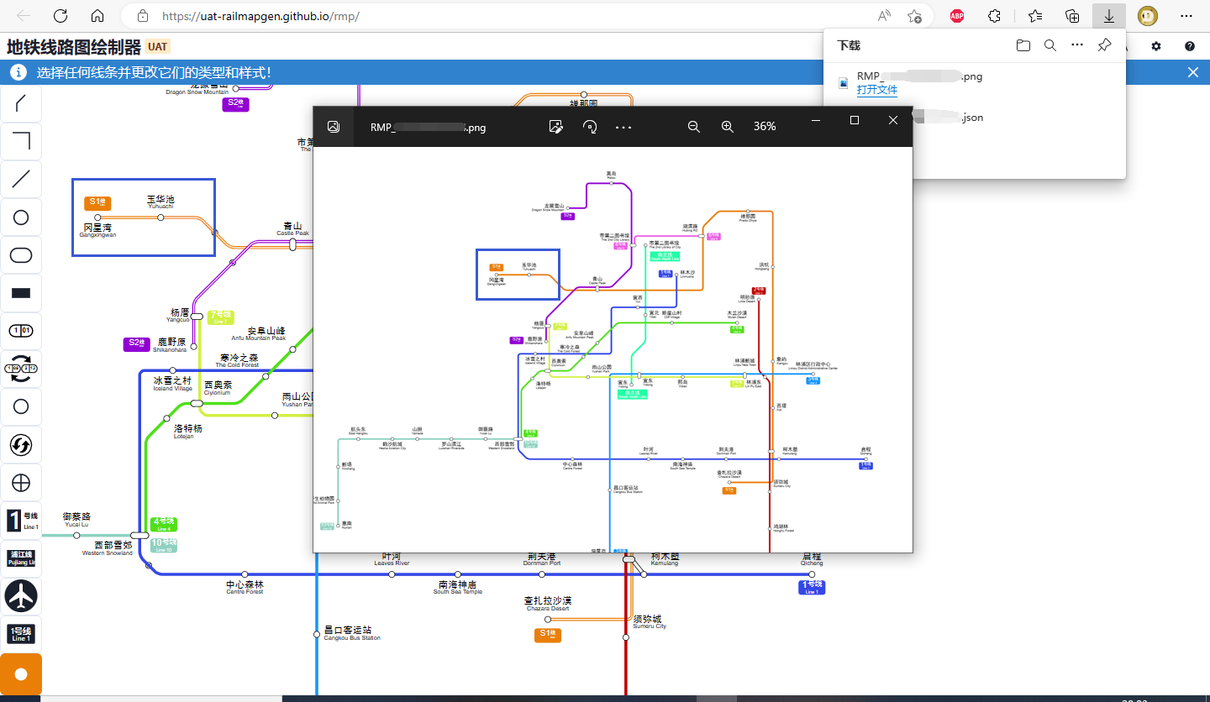Image resolution: width=1210 pixels, height=702 pixels.
Task: Zoom in within the photo viewer
Action: pyautogui.click(x=728, y=127)
